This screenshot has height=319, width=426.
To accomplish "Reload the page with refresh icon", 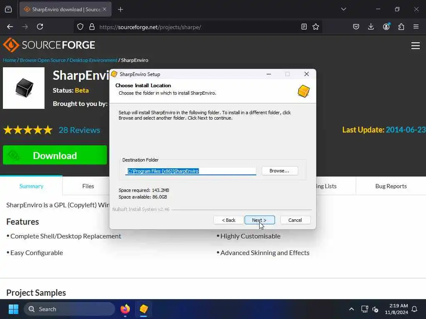I will (x=40, y=27).
